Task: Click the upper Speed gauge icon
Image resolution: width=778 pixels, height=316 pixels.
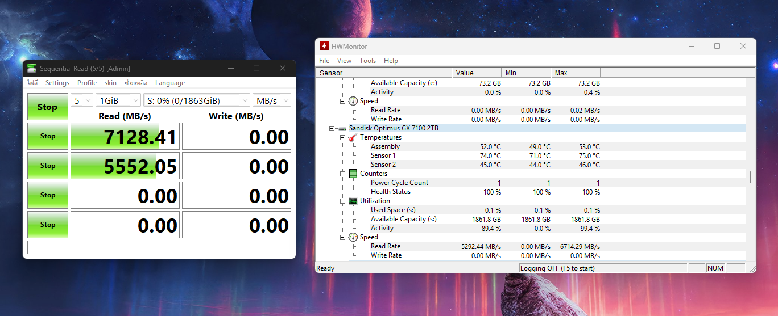Action: pos(353,101)
